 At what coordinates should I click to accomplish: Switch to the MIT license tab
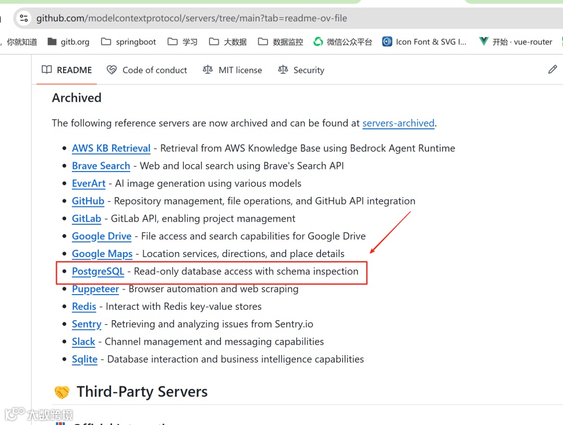click(232, 70)
